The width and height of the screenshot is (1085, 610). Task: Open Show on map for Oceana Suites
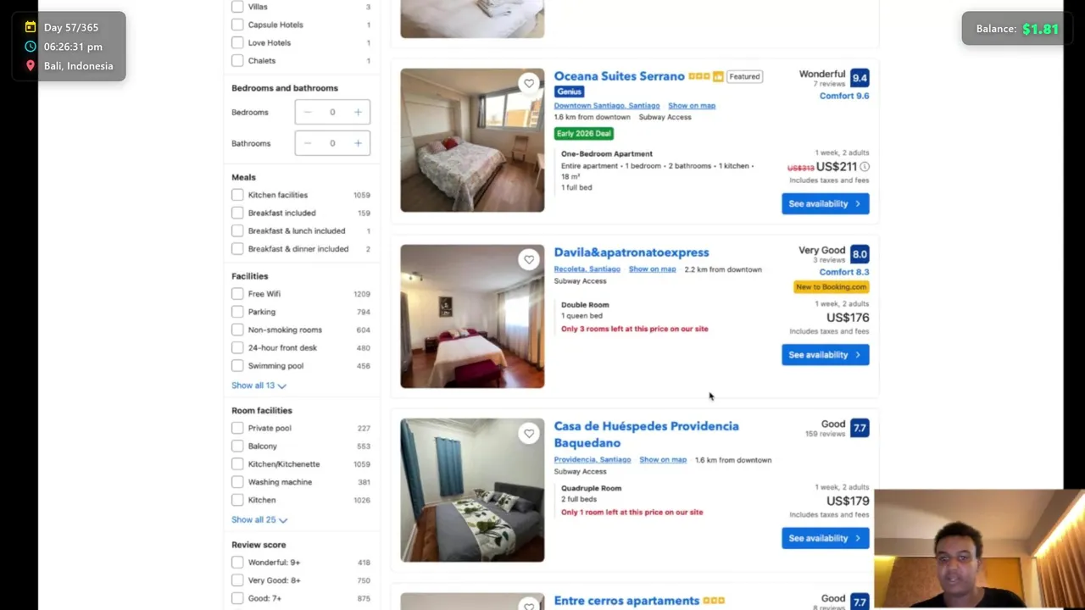pos(692,106)
